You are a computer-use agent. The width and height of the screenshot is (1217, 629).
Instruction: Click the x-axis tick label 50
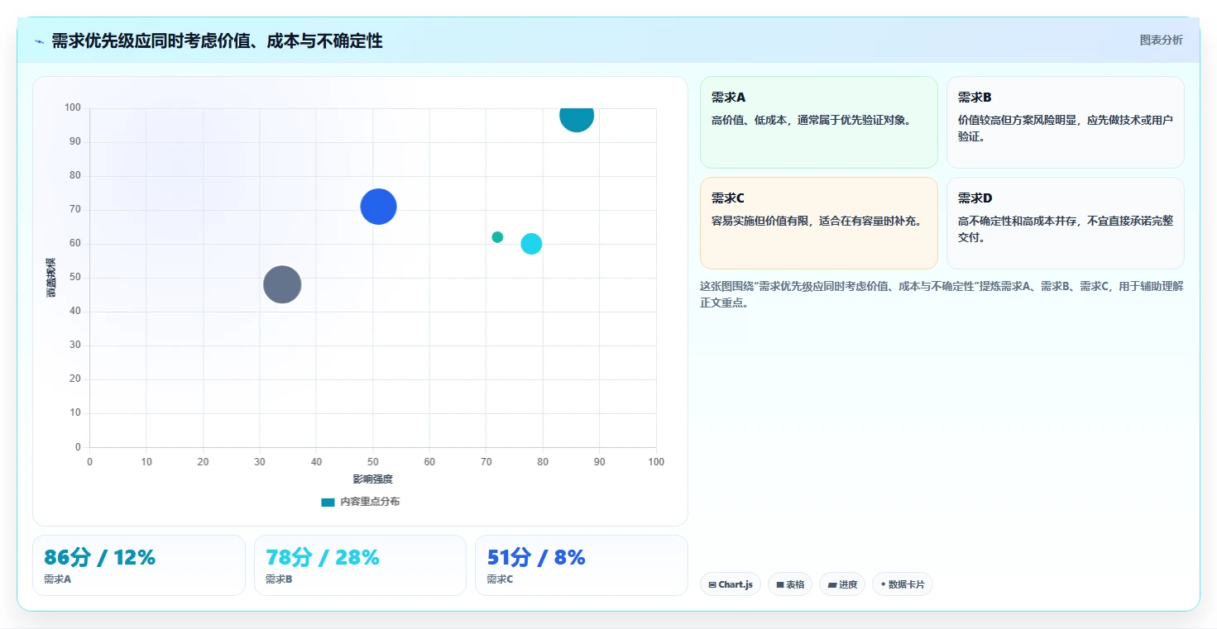(x=373, y=462)
